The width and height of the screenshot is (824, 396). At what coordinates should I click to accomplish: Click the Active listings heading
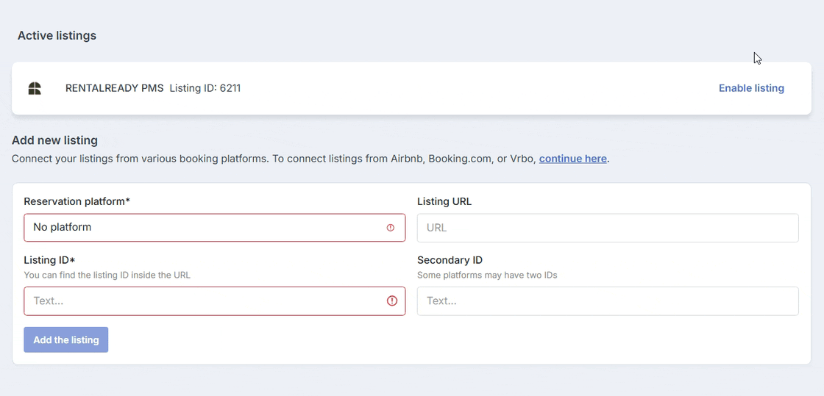tap(57, 36)
